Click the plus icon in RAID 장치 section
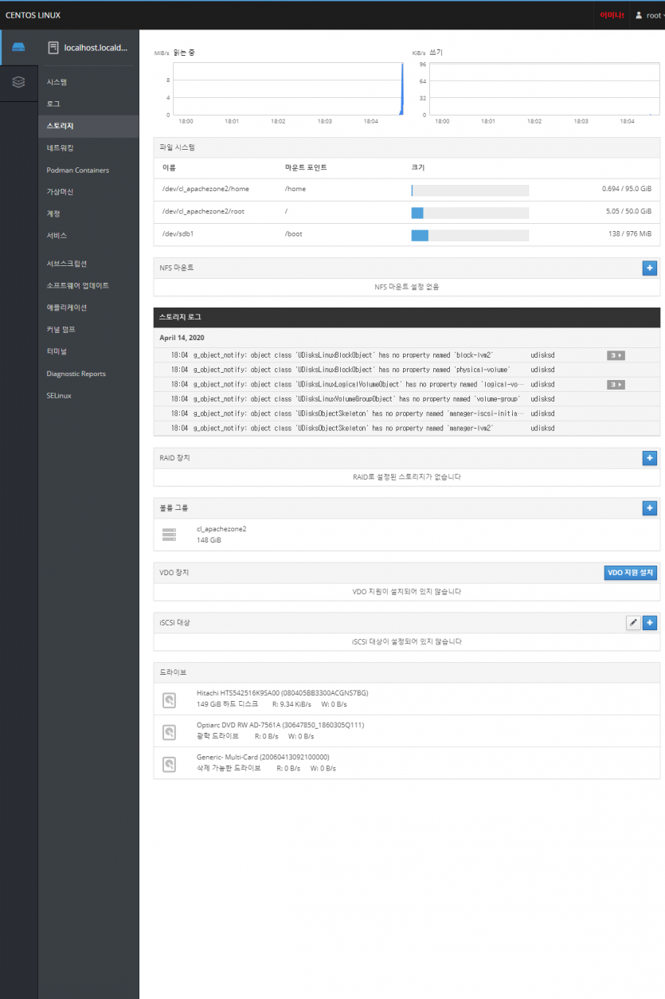Image resolution: width=665 pixels, height=999 pixels. (649, 458)
